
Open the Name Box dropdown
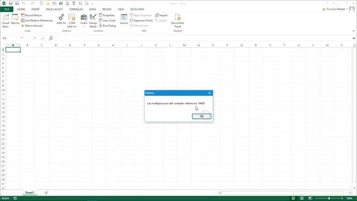tap(22, 38)
